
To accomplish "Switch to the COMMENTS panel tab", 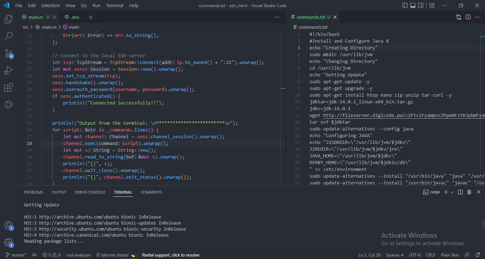I will pos(151,192).
